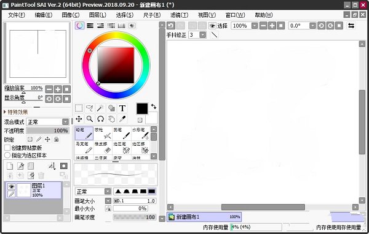Create a new linework layer
The height and width of the screenshot is (234, 369).
20,166
